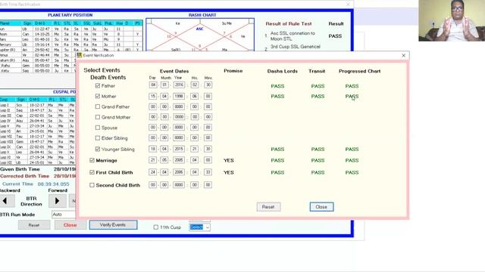Click Close in Event Verification dialog
Screen dimensions: 485x272
pyautogui.click(x=321, y=207)
